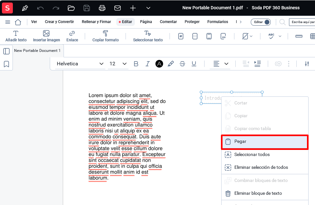
Task: Toggle the side panel icon
Action: tap(6, 51)
